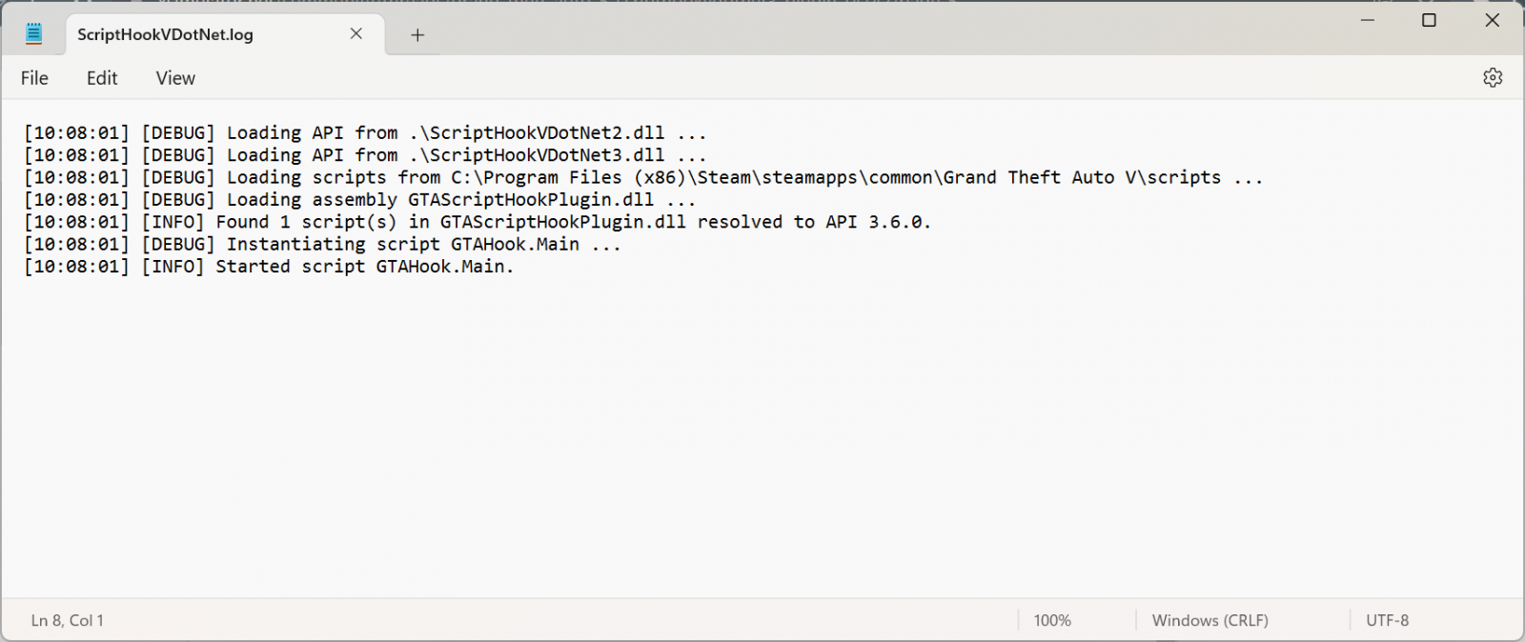
Task: Click the line mentioning API 3.6.0
Action: (x=477, y=222)
